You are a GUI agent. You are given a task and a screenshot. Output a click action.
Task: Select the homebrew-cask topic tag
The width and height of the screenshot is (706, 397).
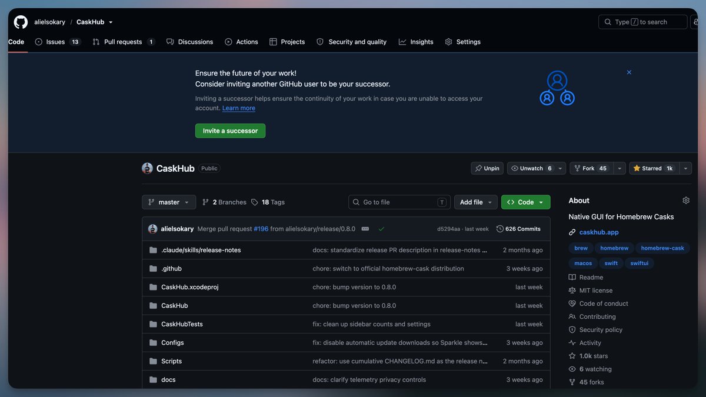pyautogui.click(x=662, y=248)
